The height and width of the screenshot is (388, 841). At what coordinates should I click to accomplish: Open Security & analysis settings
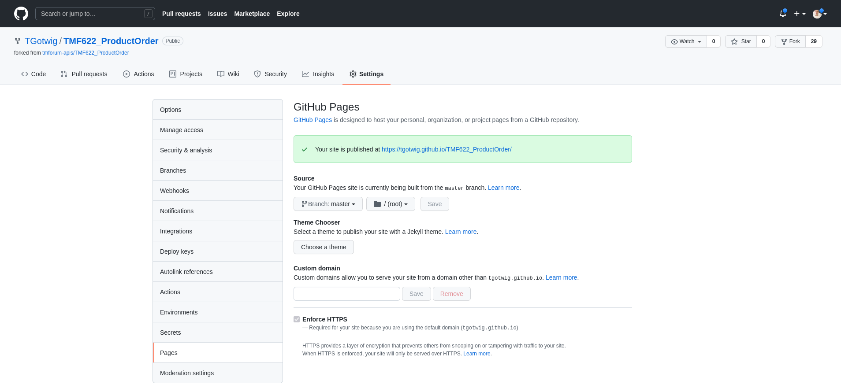tap(218, 150)
